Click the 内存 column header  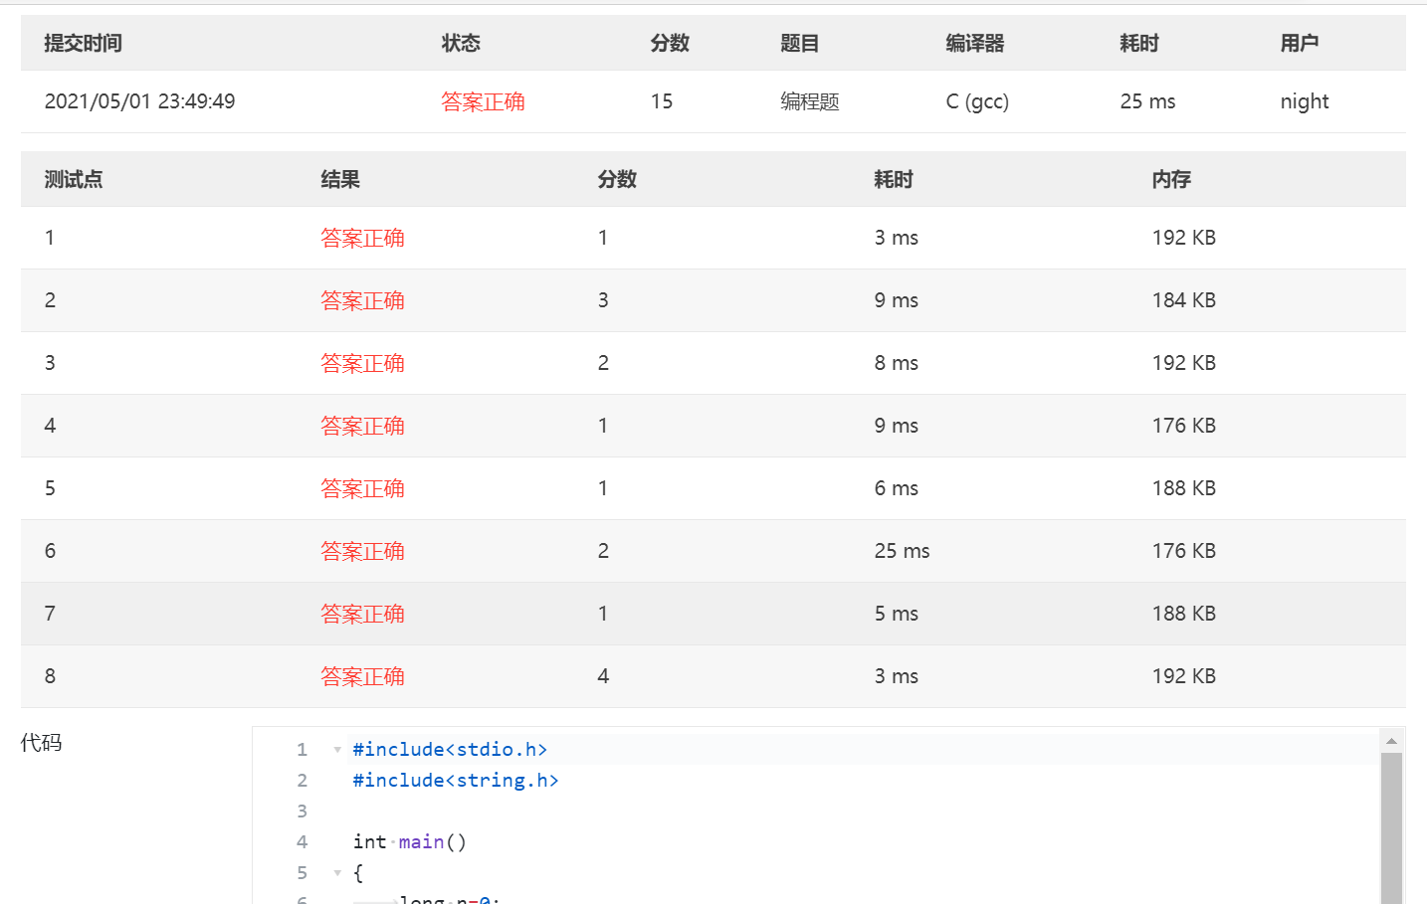pos(1171,179)
